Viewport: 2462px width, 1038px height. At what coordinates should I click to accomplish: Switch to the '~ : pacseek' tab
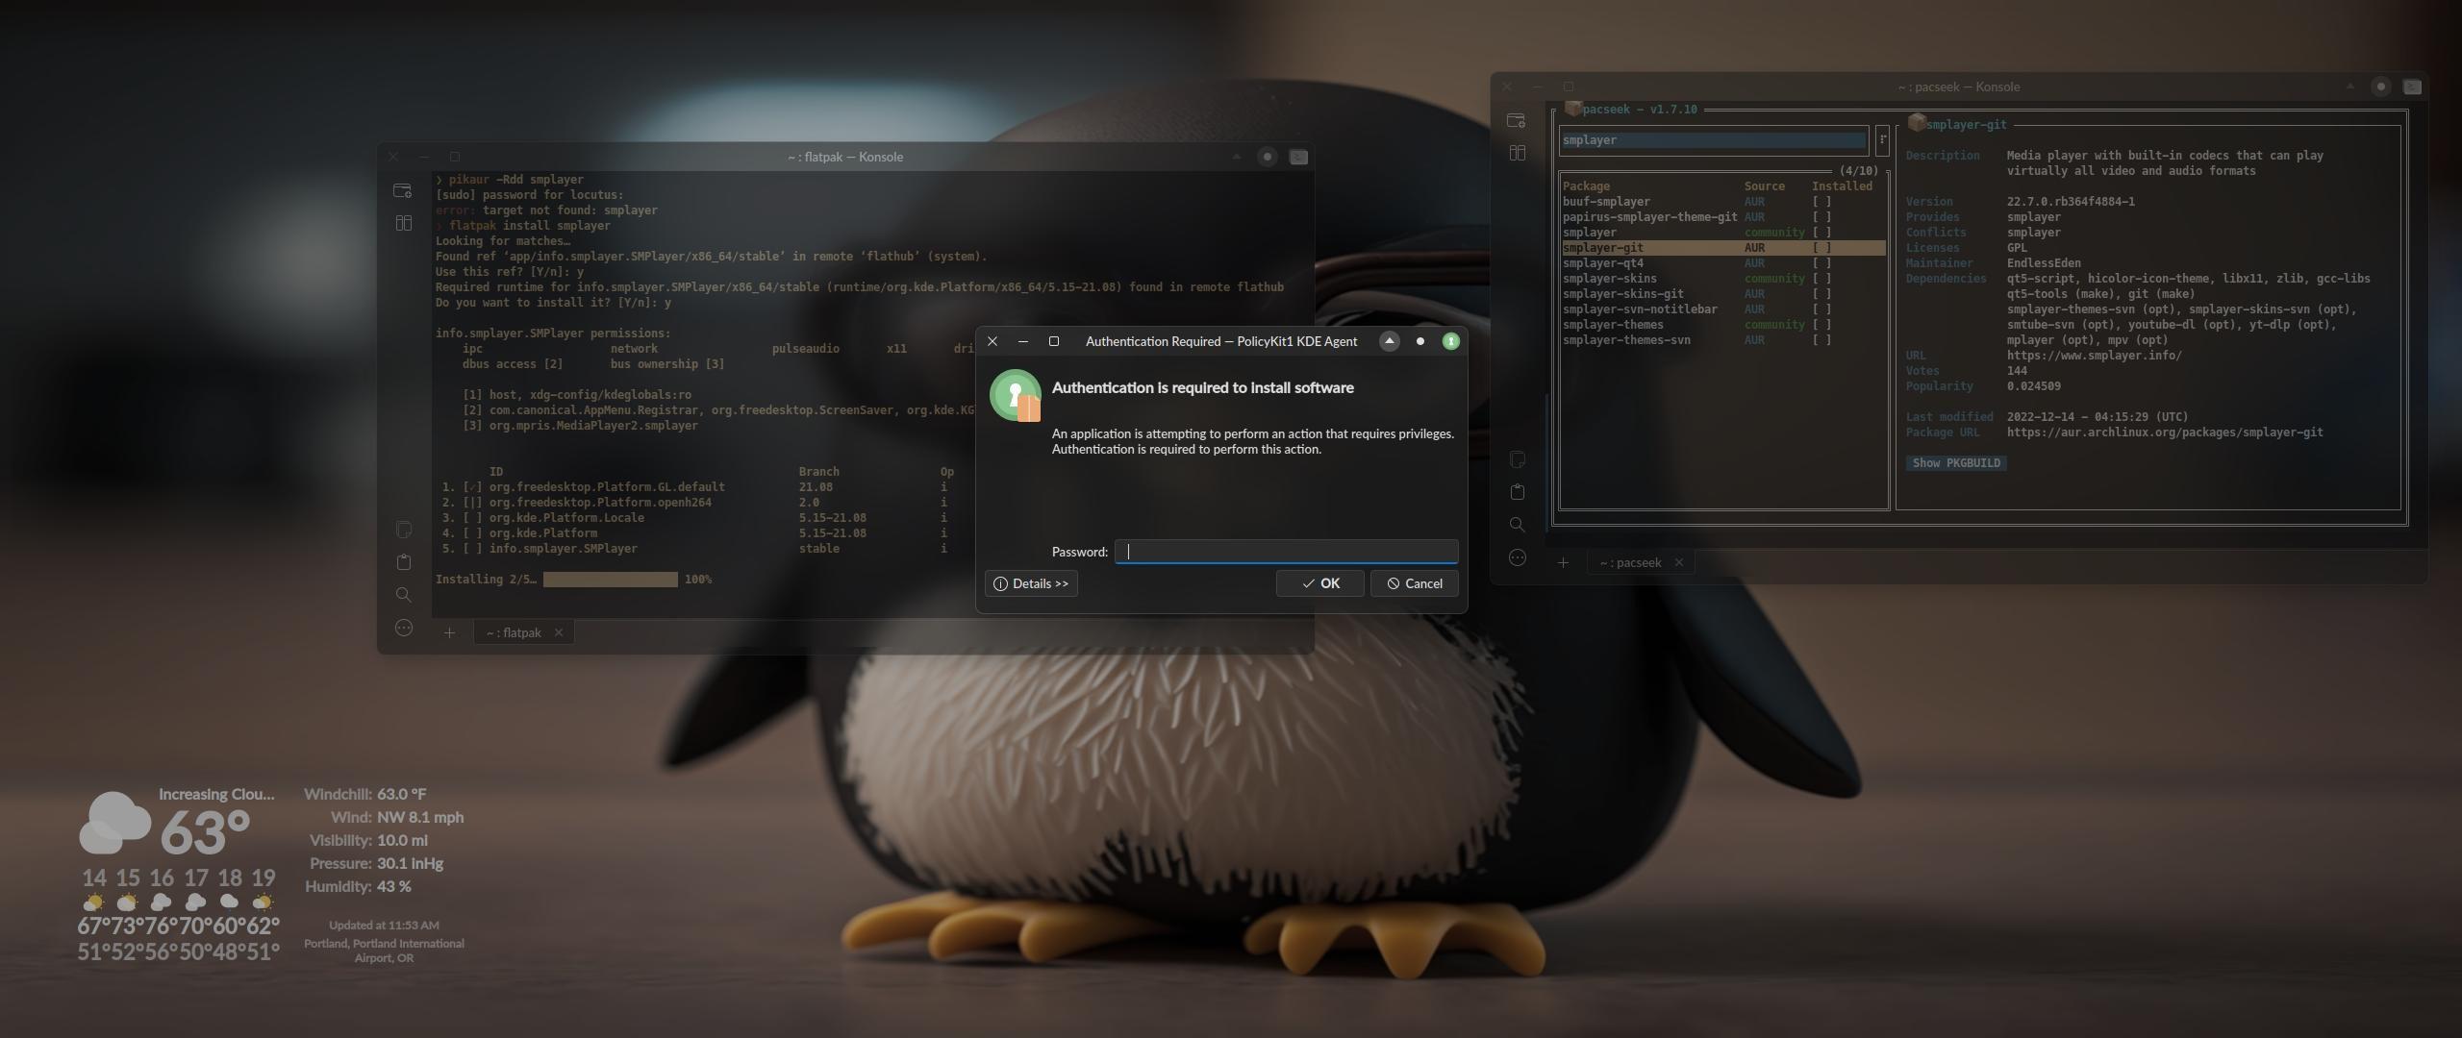[1630, 562]
